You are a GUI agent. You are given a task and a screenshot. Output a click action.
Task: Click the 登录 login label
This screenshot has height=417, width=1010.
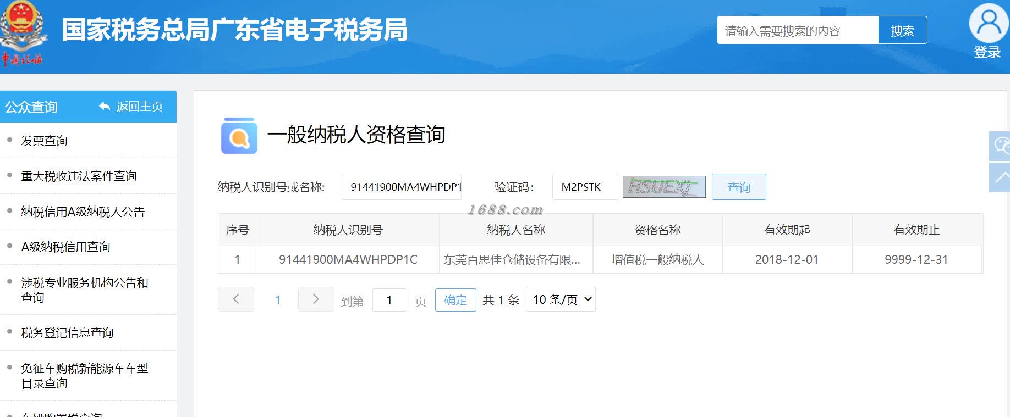(x=987, y=53)
